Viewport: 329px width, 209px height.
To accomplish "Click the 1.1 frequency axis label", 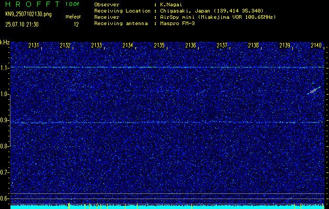I will coord(4,68).
